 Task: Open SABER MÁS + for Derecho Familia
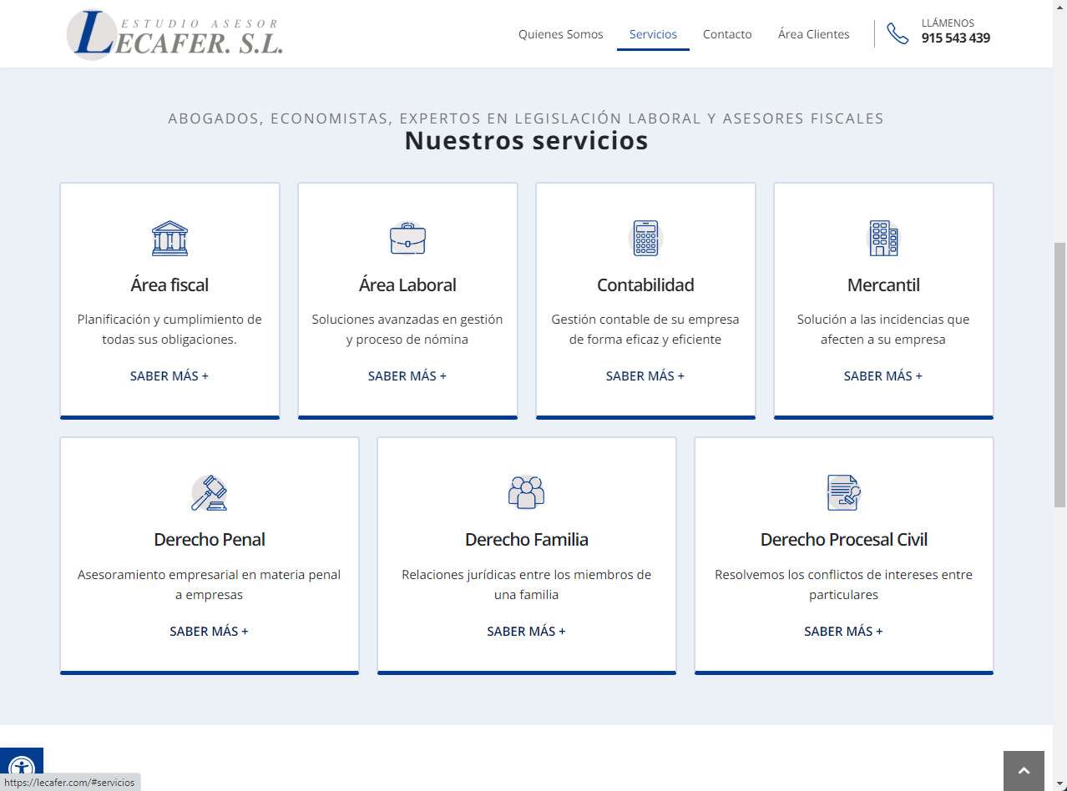point(526,632)
